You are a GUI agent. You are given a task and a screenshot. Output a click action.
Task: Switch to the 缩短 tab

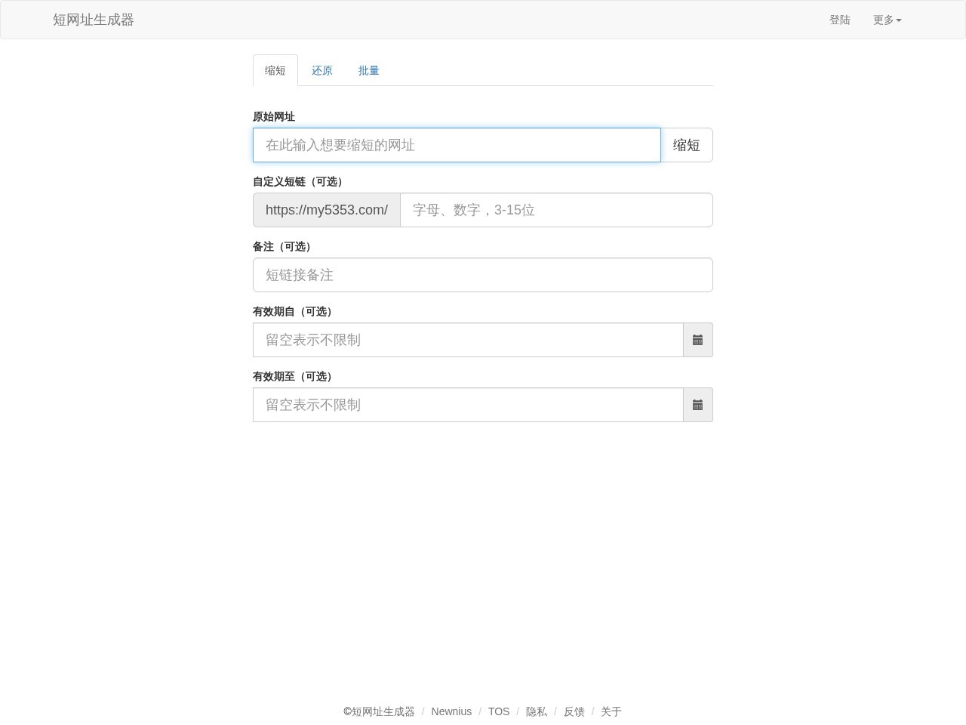click(x=275, y=70)
